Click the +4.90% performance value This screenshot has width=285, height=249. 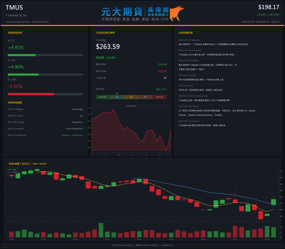16,67
